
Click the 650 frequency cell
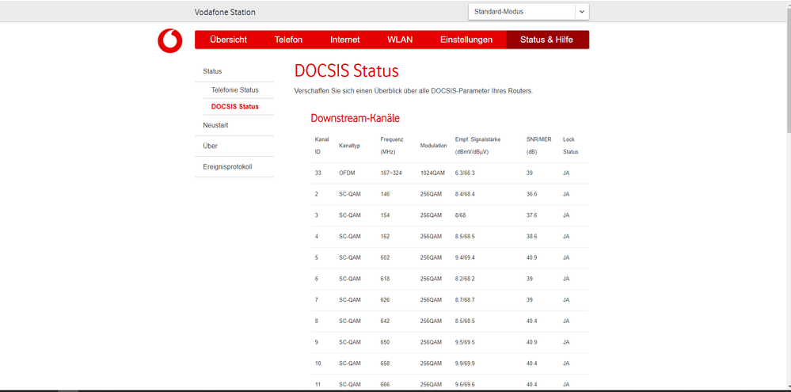(385, 342)
